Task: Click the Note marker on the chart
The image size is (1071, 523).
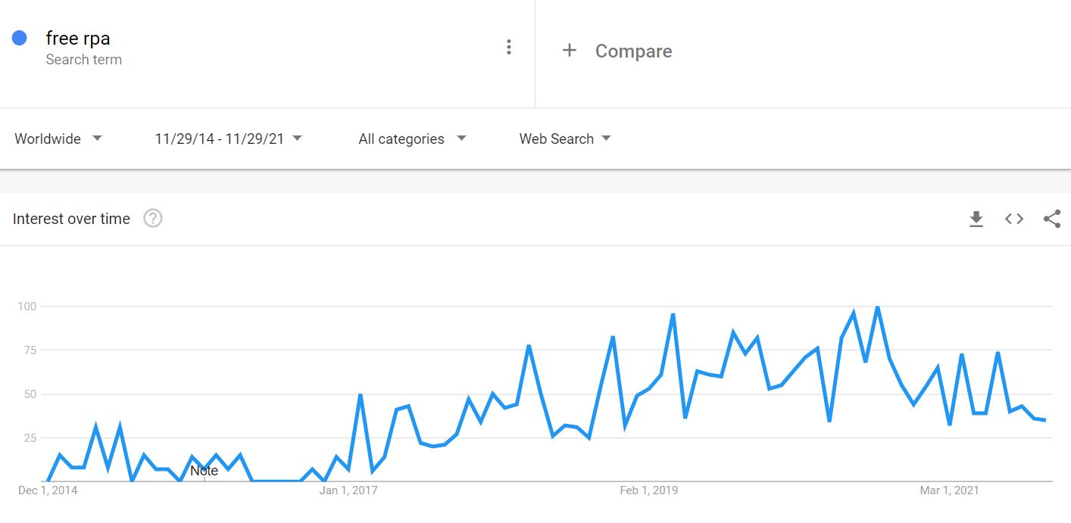Action: pyautogui.click(x=204, y=471)
